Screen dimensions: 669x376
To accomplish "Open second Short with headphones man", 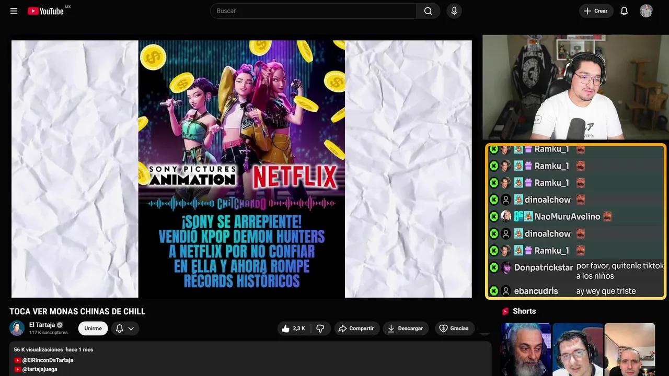I will click(578, 349).
